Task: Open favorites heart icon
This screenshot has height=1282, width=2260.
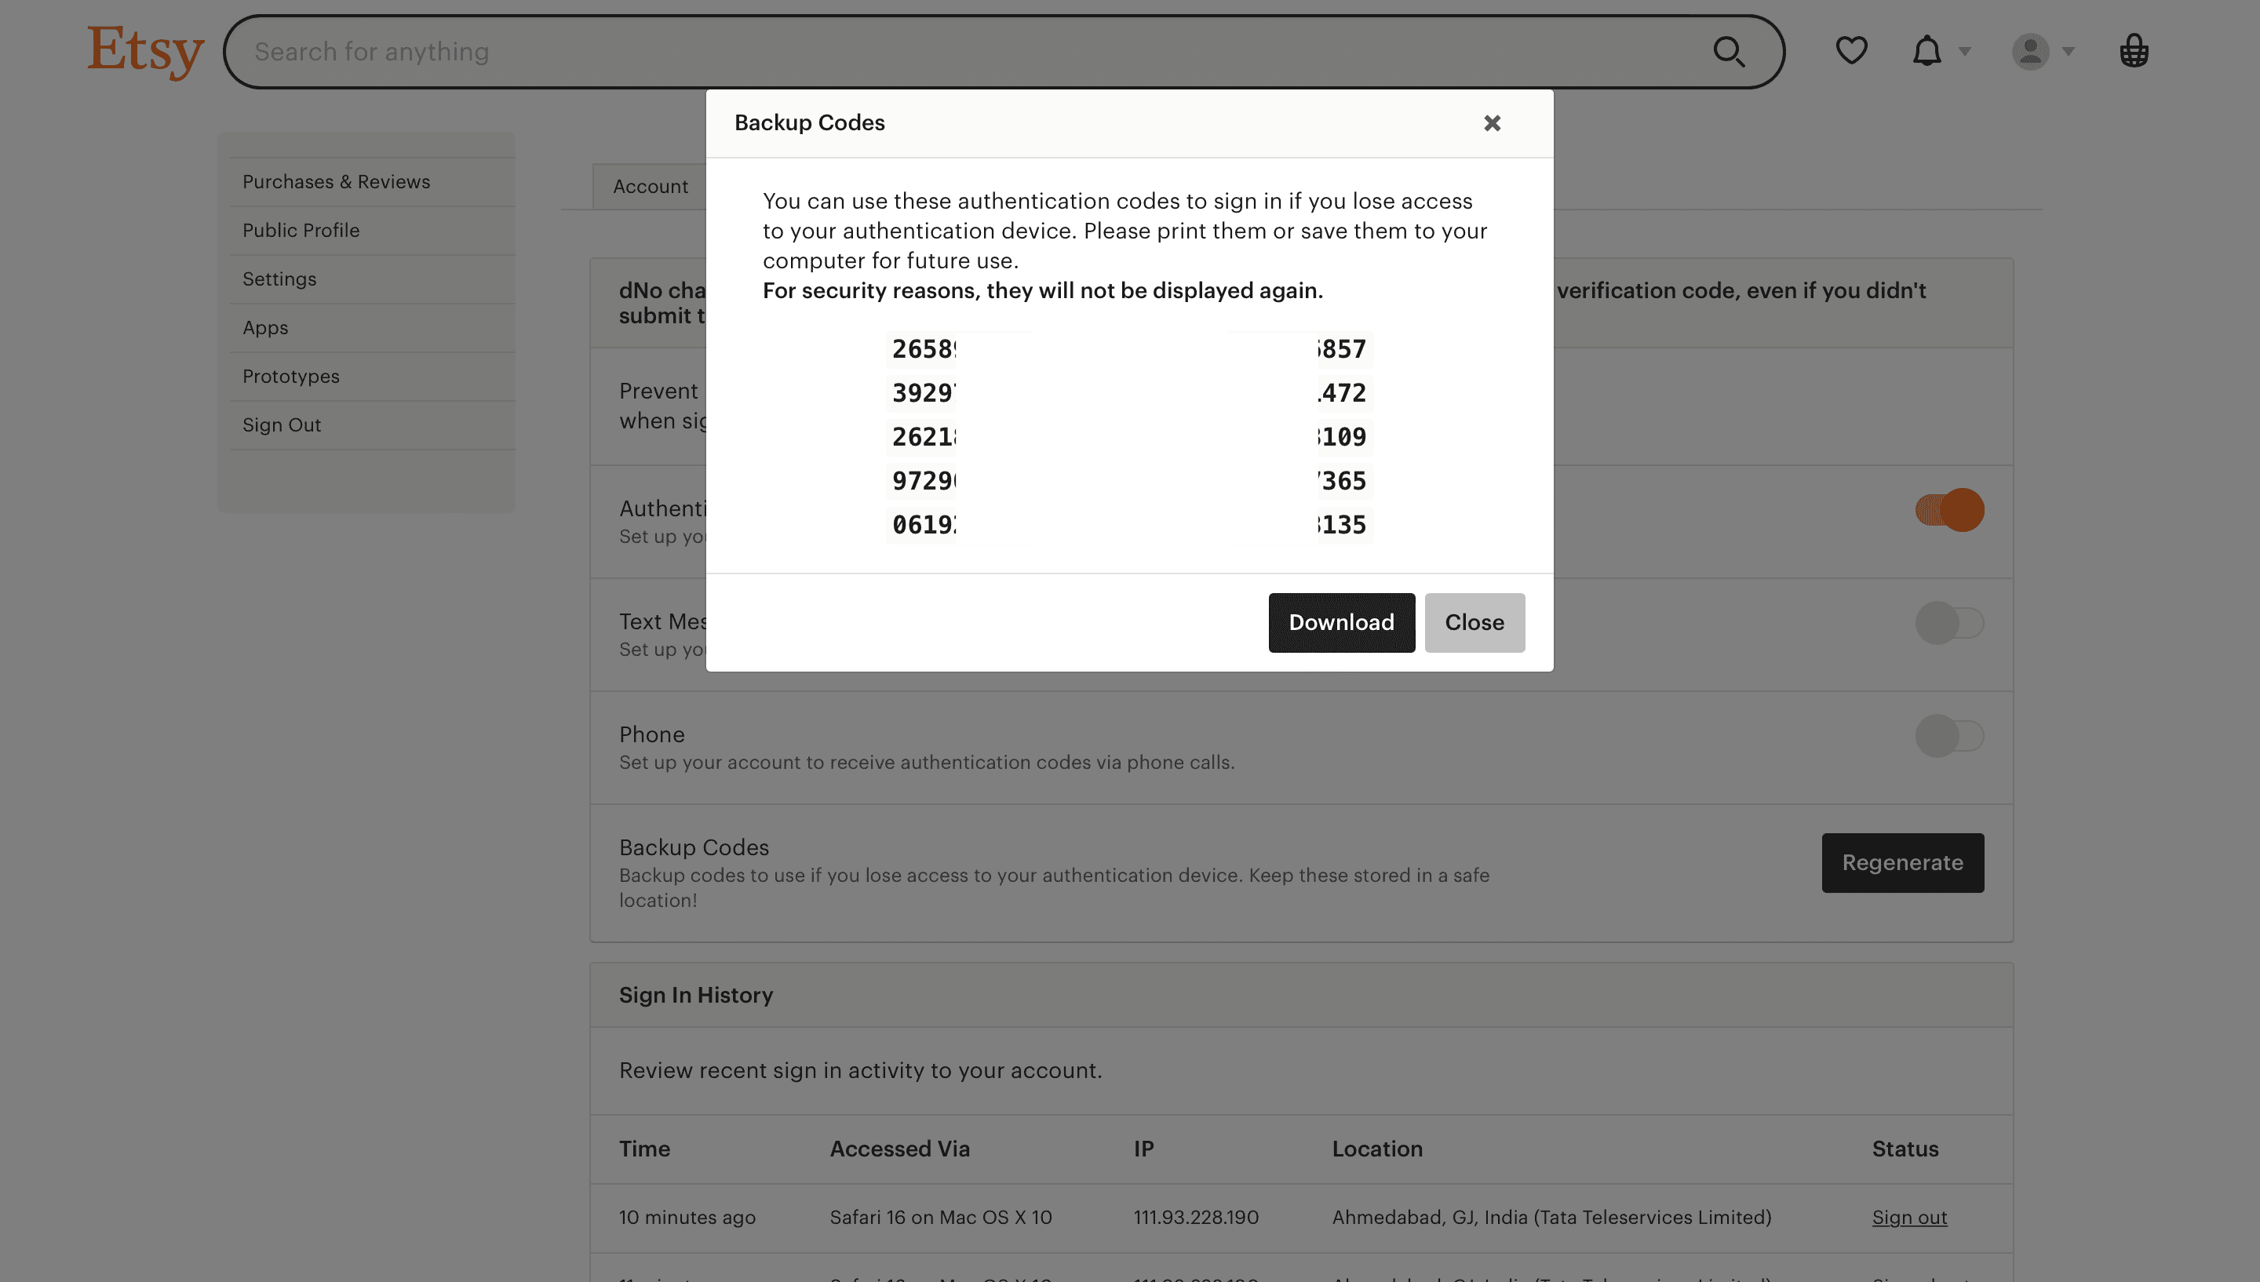Action: [1850, 51]
